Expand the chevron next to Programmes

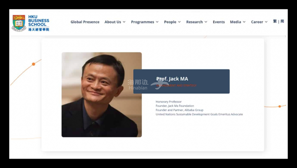pyautogui.click(x=157, y=22)
